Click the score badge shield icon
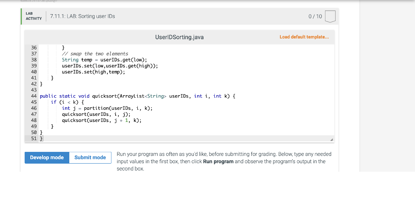 [x=330, y=16]
